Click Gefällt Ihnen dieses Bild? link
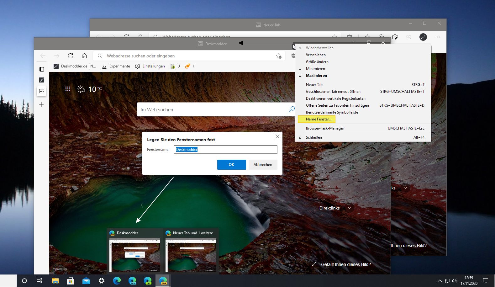This screenshot has width=495, height=287. [346, 264]
